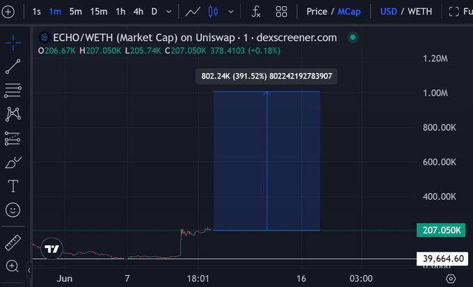This screenshot has width=473, height=287.
Task: Select the crosshair cursor tool
Action: (x=13, y=42)
